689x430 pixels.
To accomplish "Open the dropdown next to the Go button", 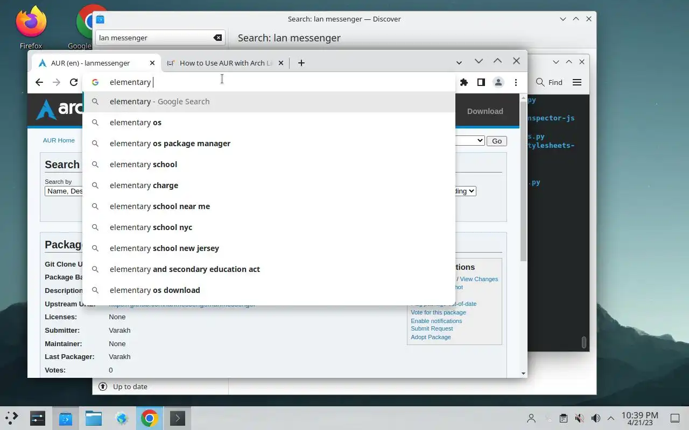I will point(469,141).
